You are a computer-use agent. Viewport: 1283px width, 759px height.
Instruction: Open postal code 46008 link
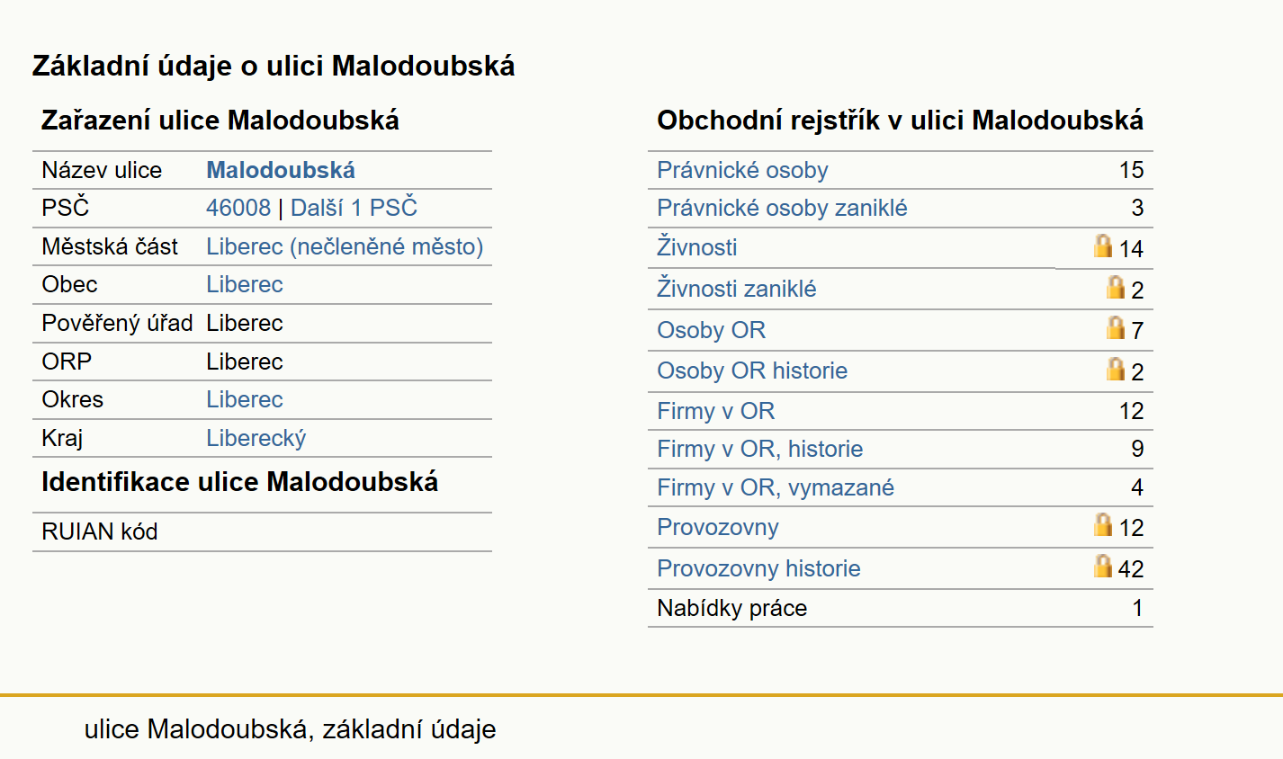(238, 208)
